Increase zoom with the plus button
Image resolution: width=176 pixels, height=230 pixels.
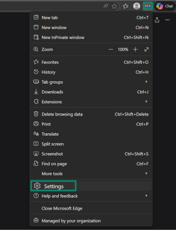tap(135, 49)
